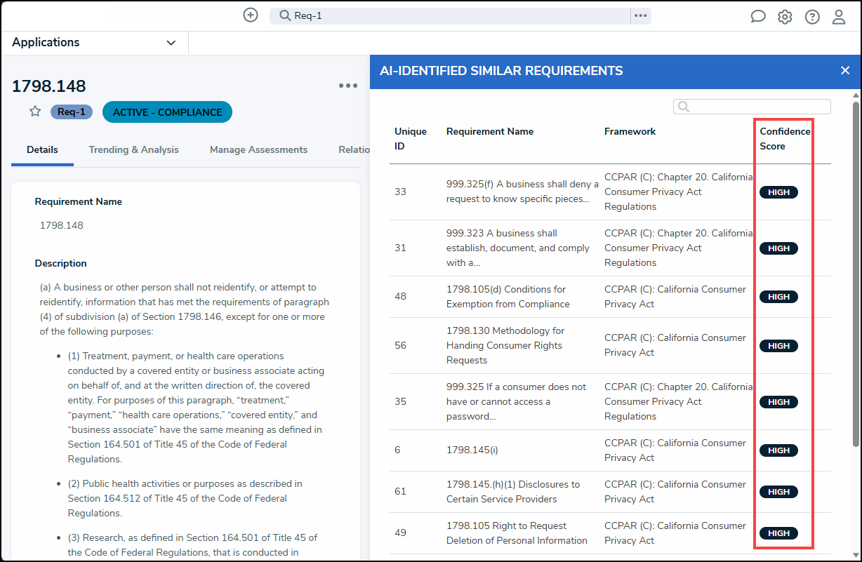Click the top search bar containing Req-1

click(x=450, y=15)
